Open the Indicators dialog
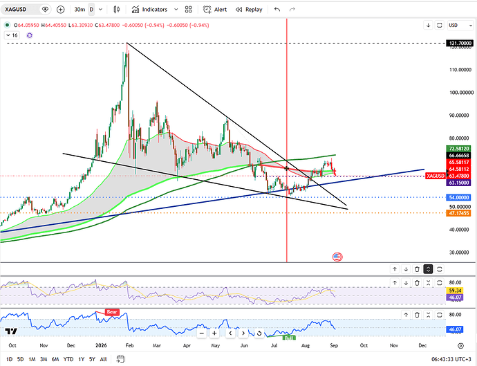 149,10
